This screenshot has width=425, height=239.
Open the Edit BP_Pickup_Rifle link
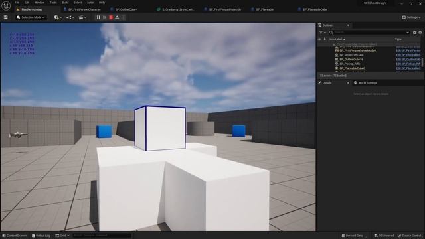(x=408, y=64)
